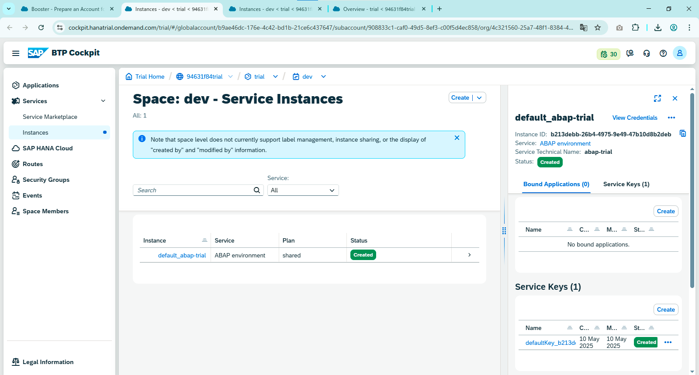Bookmark this page with the star icon
Image resolution: width=699 pixels, height=375 pixels.
pyautogui.click(x=598, y=28)
